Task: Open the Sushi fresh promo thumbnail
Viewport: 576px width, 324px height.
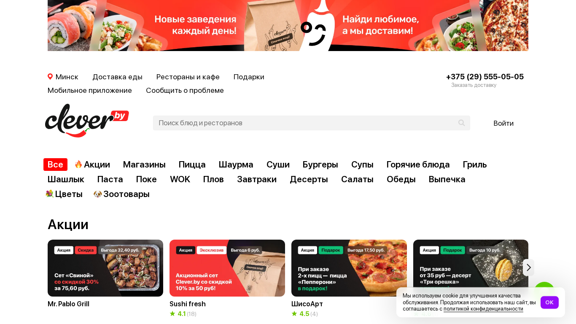Action: coord(227,268)
